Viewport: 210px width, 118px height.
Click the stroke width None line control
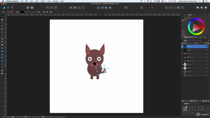click(31, 12)
